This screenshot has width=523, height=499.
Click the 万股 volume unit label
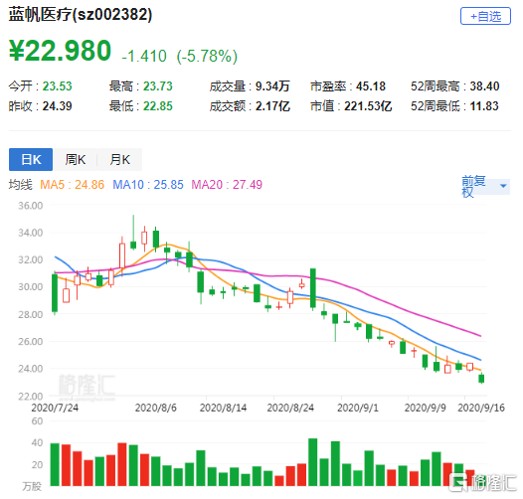(x=32, y=486)
